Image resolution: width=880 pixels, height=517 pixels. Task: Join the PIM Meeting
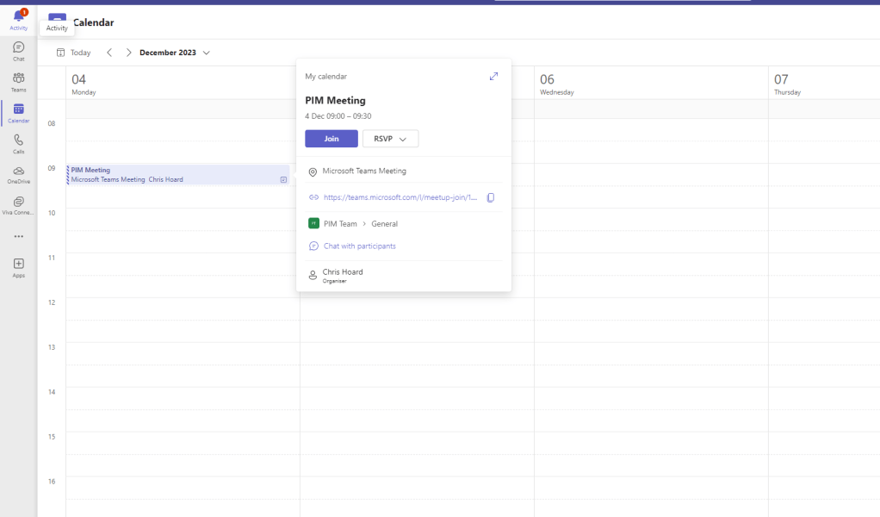point(331,139)
